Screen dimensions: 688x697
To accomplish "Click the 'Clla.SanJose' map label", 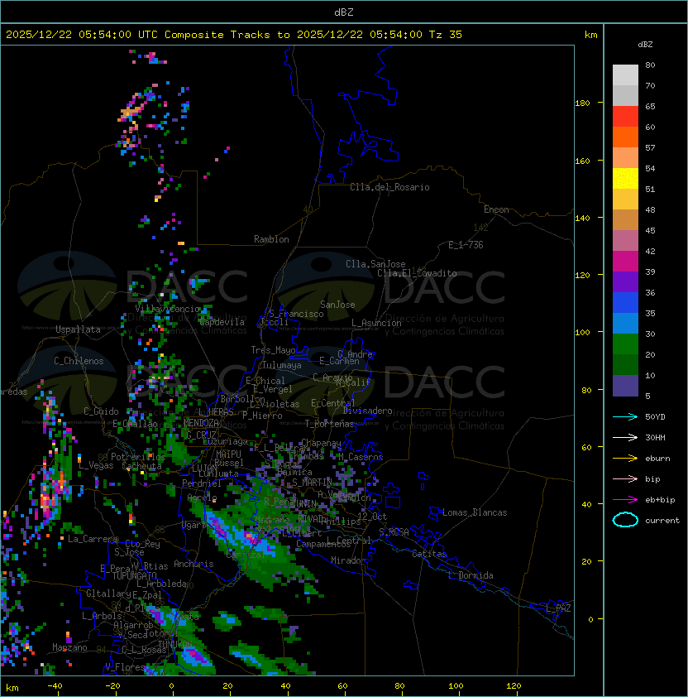I will pyautogui.click(x=375, y=264).
